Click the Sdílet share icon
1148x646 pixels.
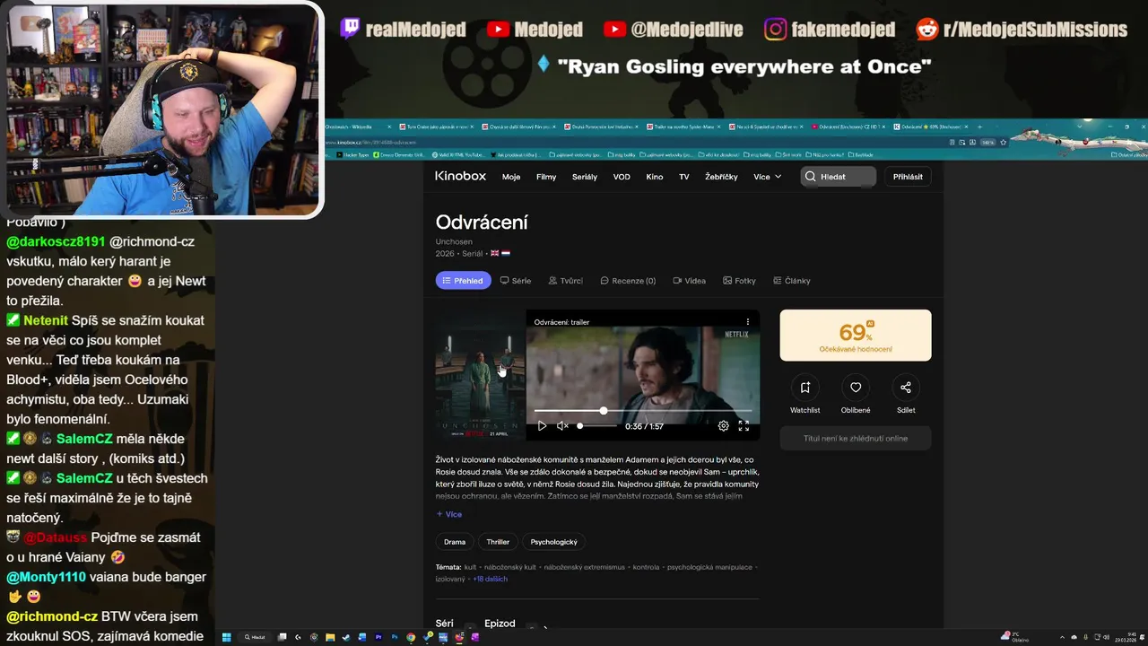coord(906,388)
